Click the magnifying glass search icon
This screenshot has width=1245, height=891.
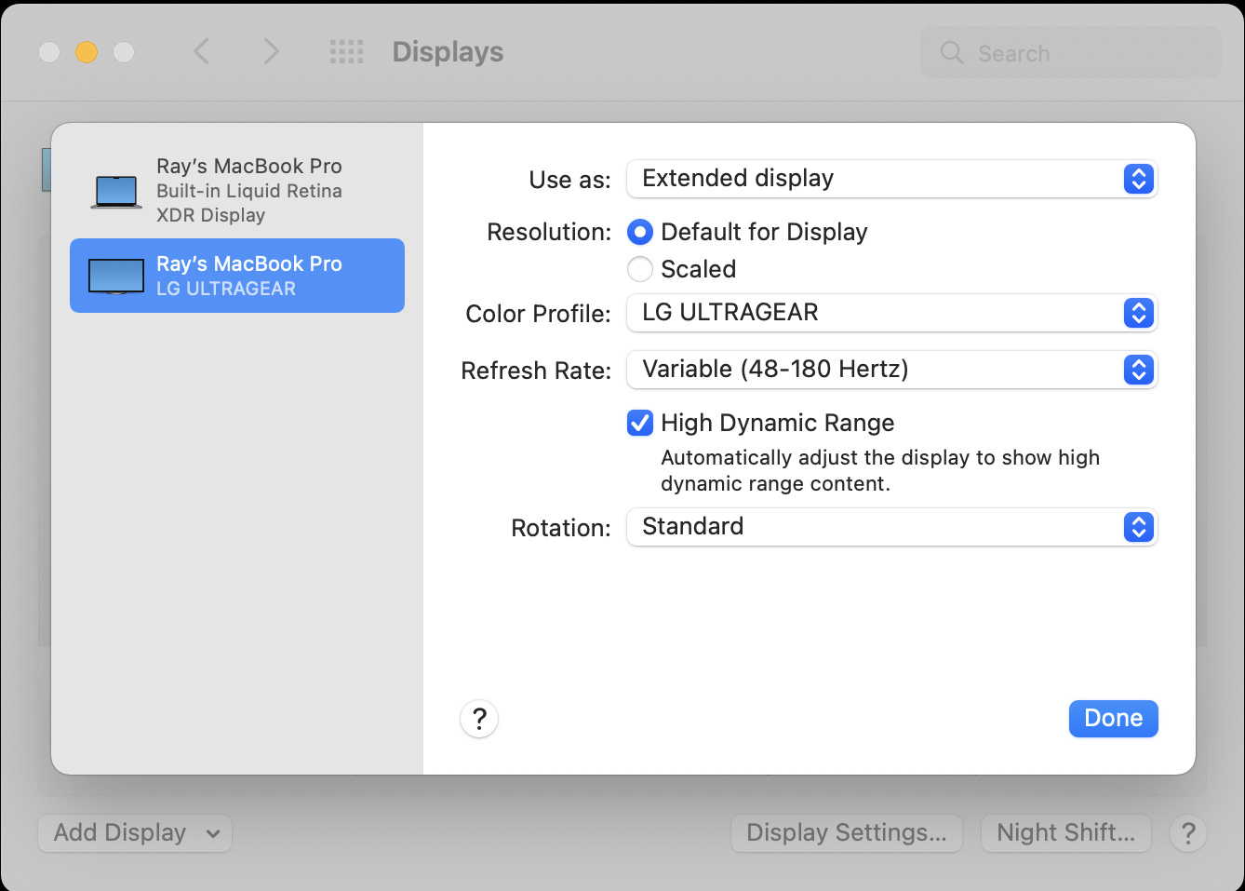(x=952, y=53)
